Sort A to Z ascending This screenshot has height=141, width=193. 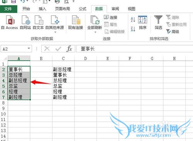(133, 20)
